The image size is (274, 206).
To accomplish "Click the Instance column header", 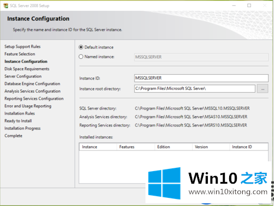I will pos(98,147).
